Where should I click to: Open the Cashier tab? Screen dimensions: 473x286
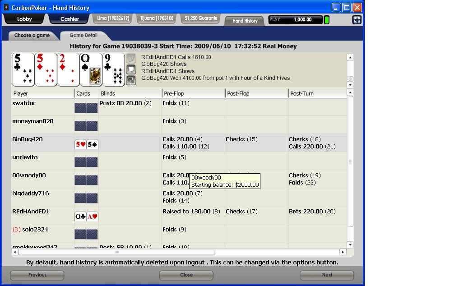[70, 19]
